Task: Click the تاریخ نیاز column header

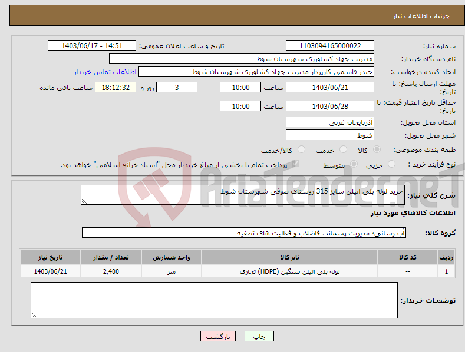Action: point(51,257)
